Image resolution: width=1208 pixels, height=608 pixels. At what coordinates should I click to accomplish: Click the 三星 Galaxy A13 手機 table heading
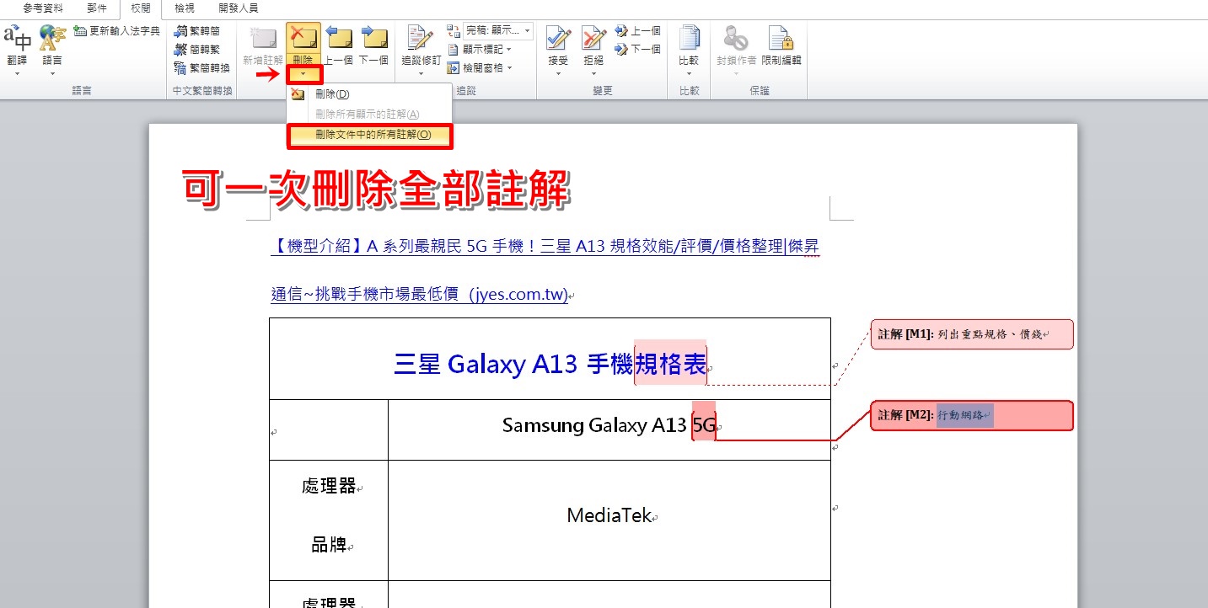point(513,364)
